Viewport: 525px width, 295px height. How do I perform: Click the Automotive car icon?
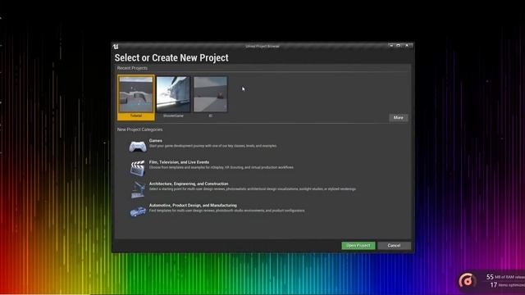[x=138, y=211]
